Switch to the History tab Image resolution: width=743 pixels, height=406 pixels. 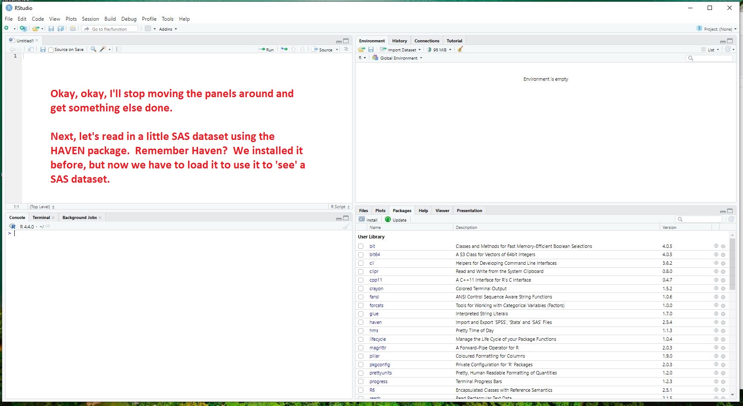click(x=399, y=41)
